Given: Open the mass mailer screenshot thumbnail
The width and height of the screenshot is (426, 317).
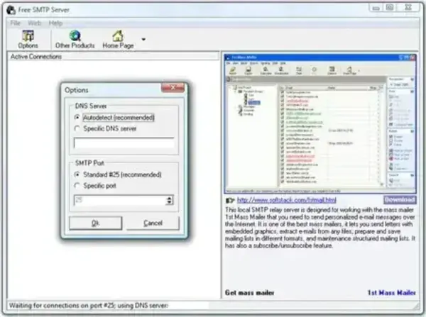Looking at the screenshot, I should click(x=320, y=123).
